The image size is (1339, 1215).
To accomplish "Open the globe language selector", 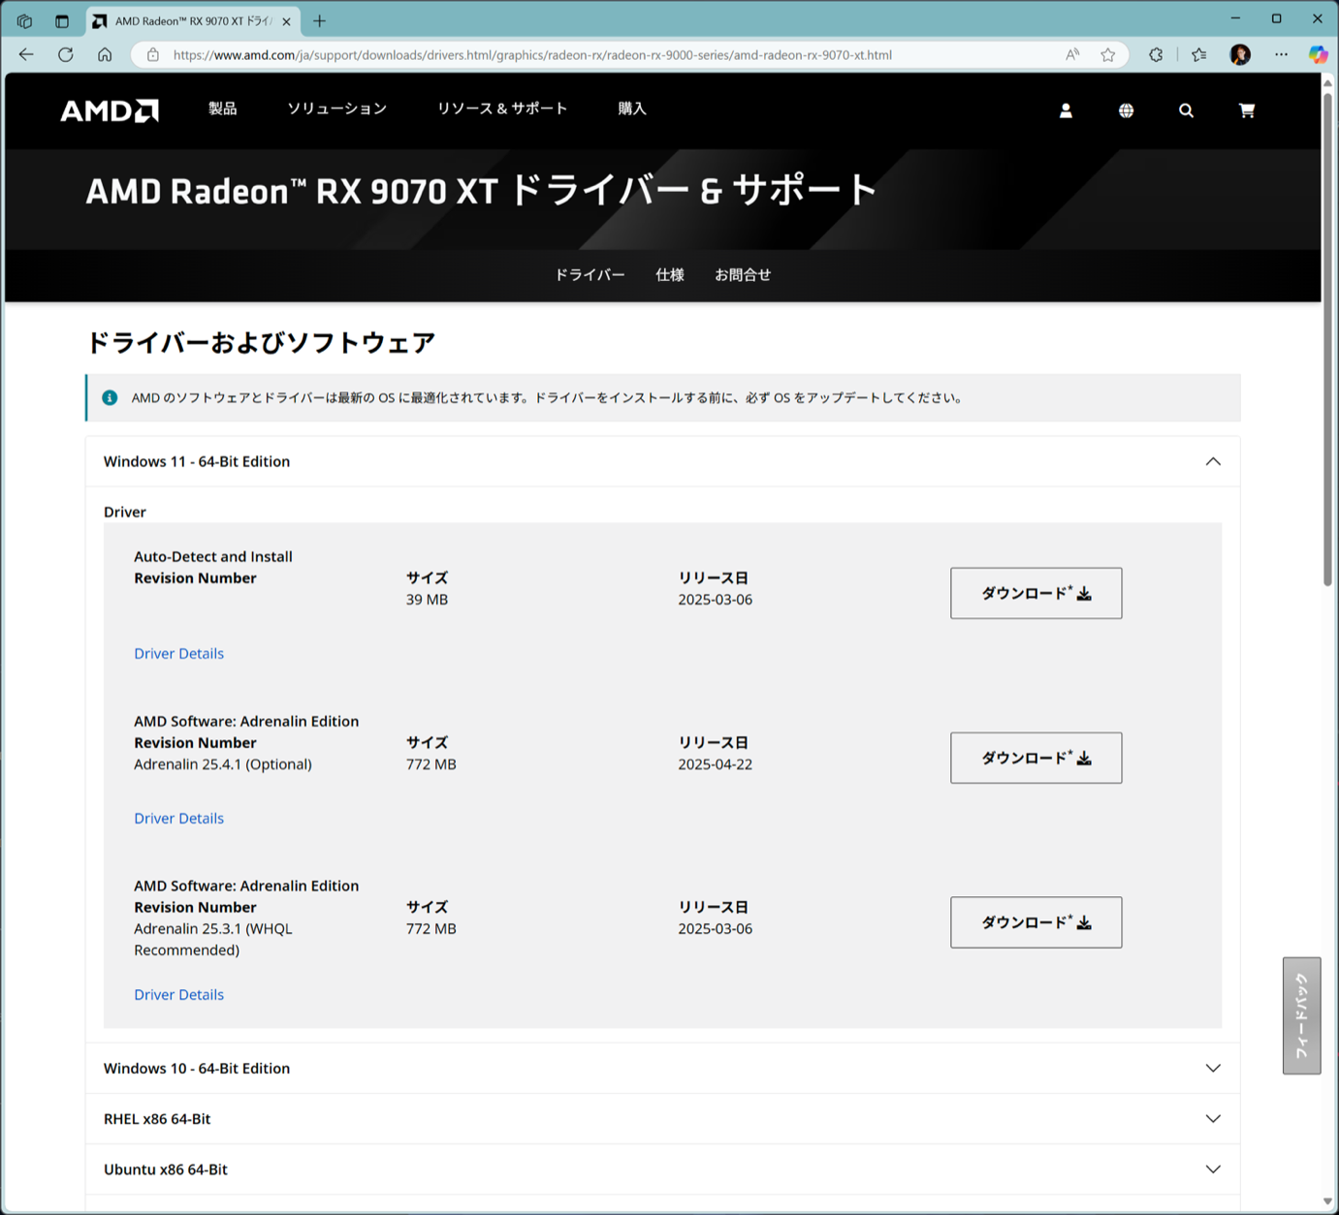I will click(1126, 110).
